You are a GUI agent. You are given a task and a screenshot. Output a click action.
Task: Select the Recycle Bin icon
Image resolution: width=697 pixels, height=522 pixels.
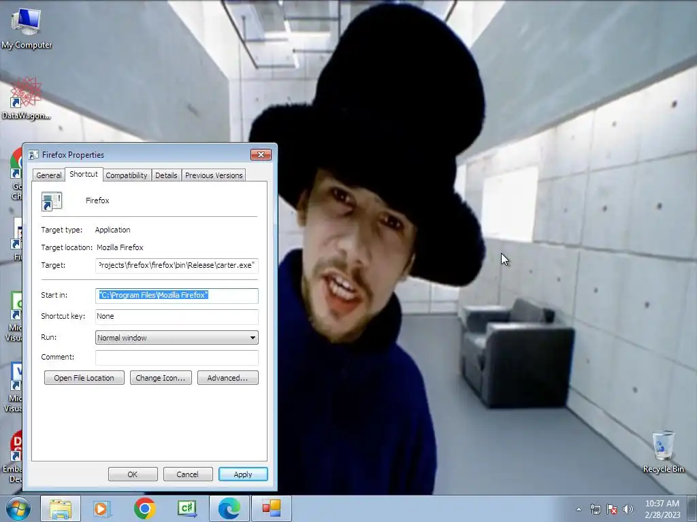[x=663, y=451]
